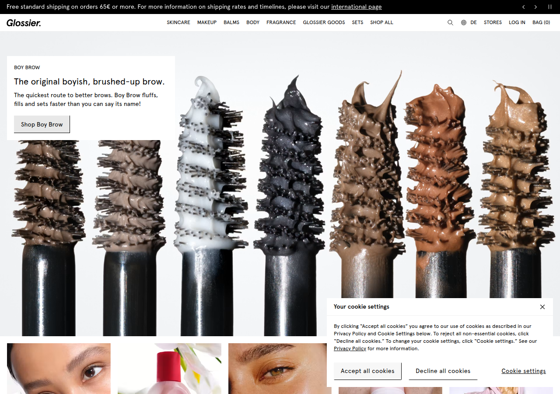Show previous announcement with left arrow
The image size is (560, 394).
click(524, 7)
